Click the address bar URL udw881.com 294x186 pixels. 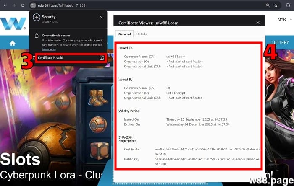click(61, 5)
